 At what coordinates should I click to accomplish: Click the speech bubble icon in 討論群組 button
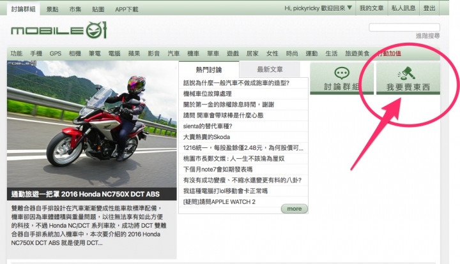pyautogui.click(x=342, y=73)
